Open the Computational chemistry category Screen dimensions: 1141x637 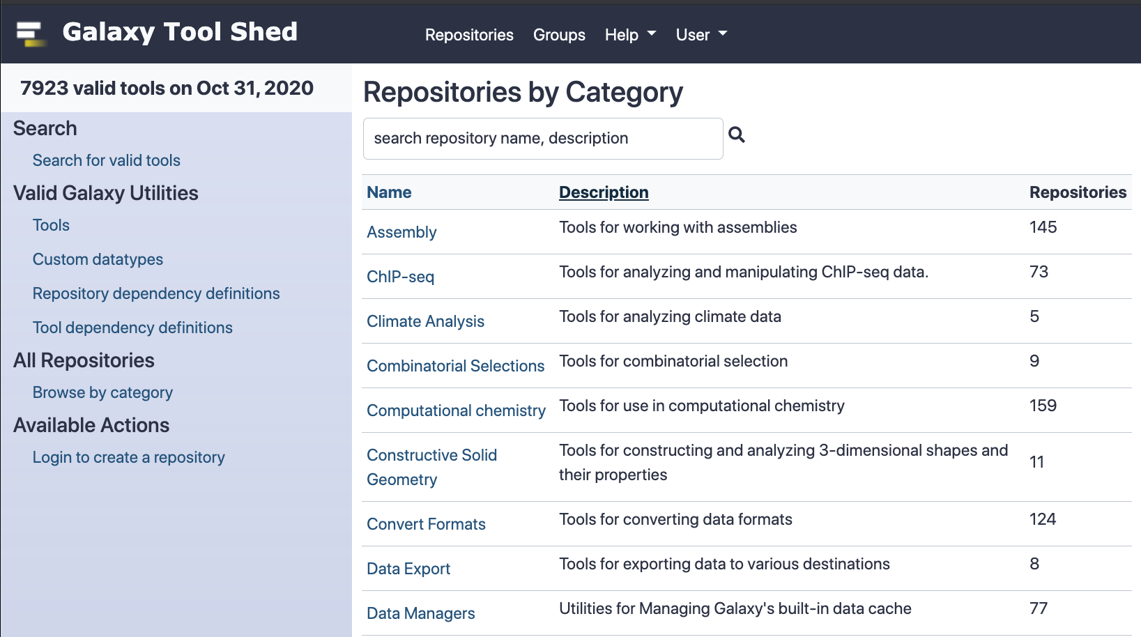point(456,410)
